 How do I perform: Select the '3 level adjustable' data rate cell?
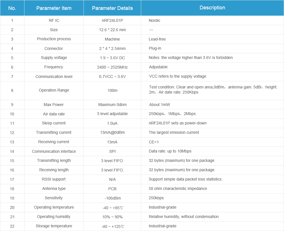112,114
